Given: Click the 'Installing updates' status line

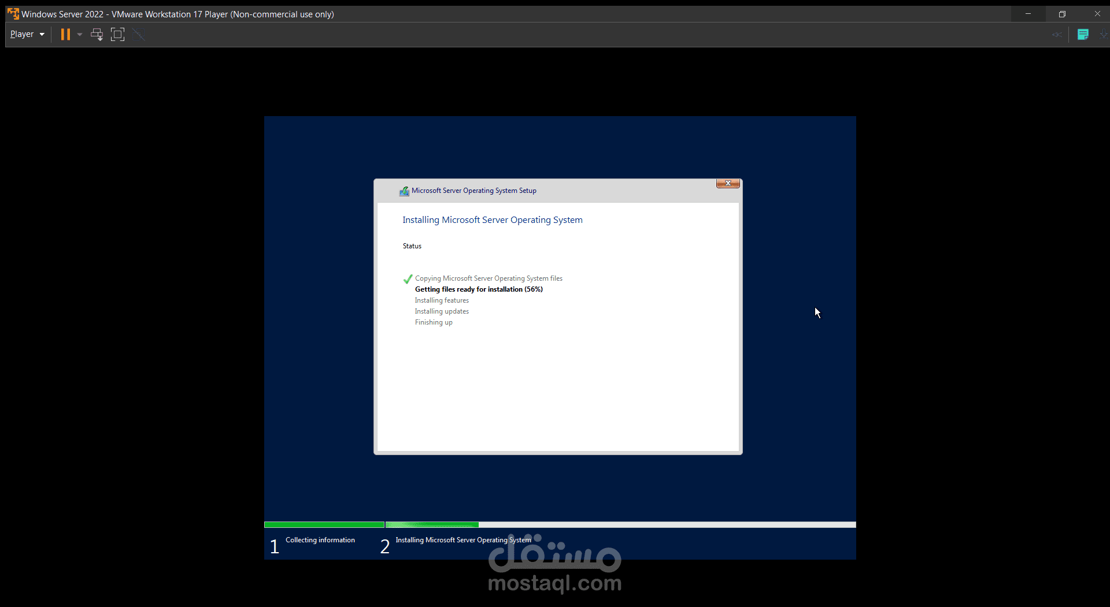Looking at the screenshot, I should point(442,311).
